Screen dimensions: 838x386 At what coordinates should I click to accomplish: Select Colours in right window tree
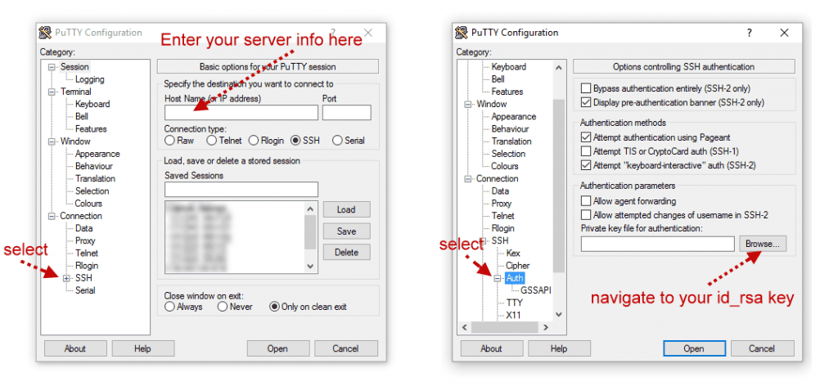505,166
